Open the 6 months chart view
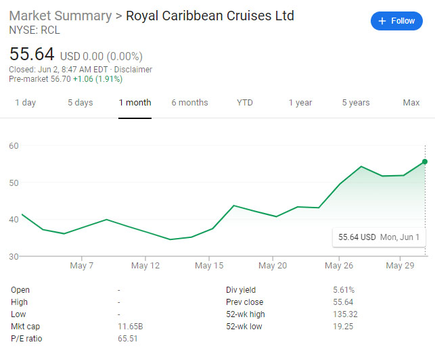435x357 pixels. point(189,103)
